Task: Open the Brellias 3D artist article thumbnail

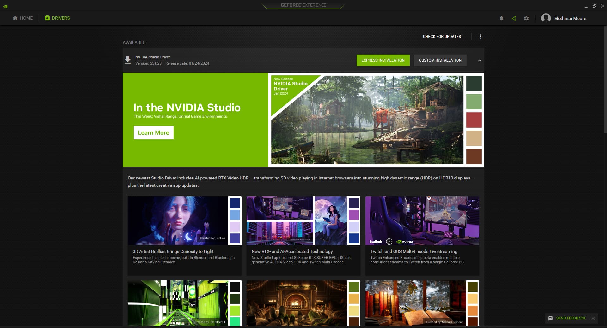Action: [178, 221]
